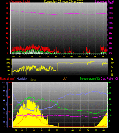Click the Rainfall (mm) legend label
The image size is (119, 133).
point(7,79)
